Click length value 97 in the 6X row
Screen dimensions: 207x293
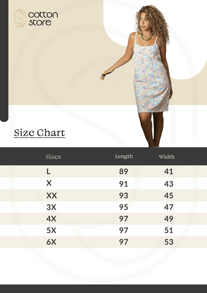point(124,242)
